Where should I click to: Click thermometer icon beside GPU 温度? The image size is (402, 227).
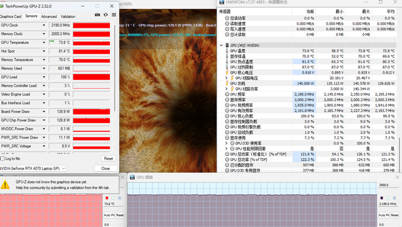point(227,50)
